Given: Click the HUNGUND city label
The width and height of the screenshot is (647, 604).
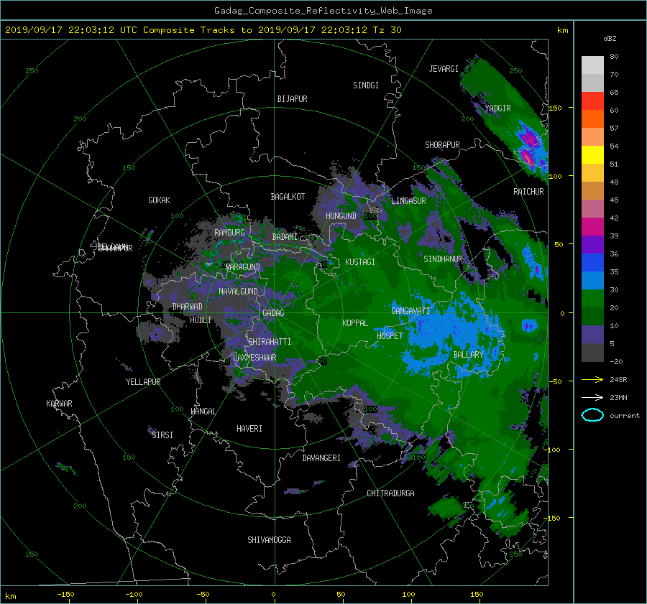Looking at the screenshot, I should tap(341, 216).
